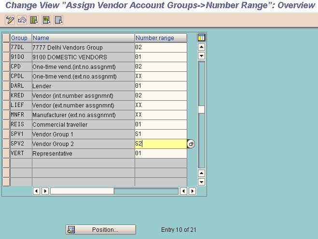Click the Name column header

(x=83, y=38)
